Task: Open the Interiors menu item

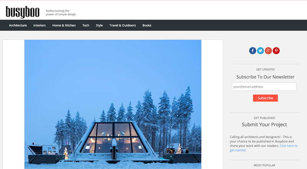Action: 40,25
